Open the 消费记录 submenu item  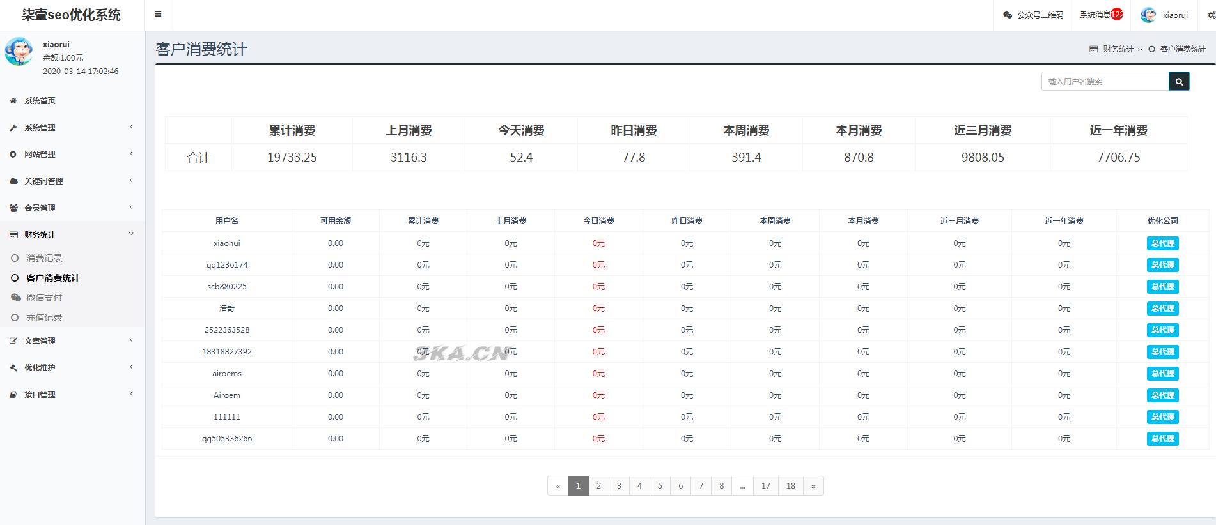pyautogui.click(x=44, y=258)
